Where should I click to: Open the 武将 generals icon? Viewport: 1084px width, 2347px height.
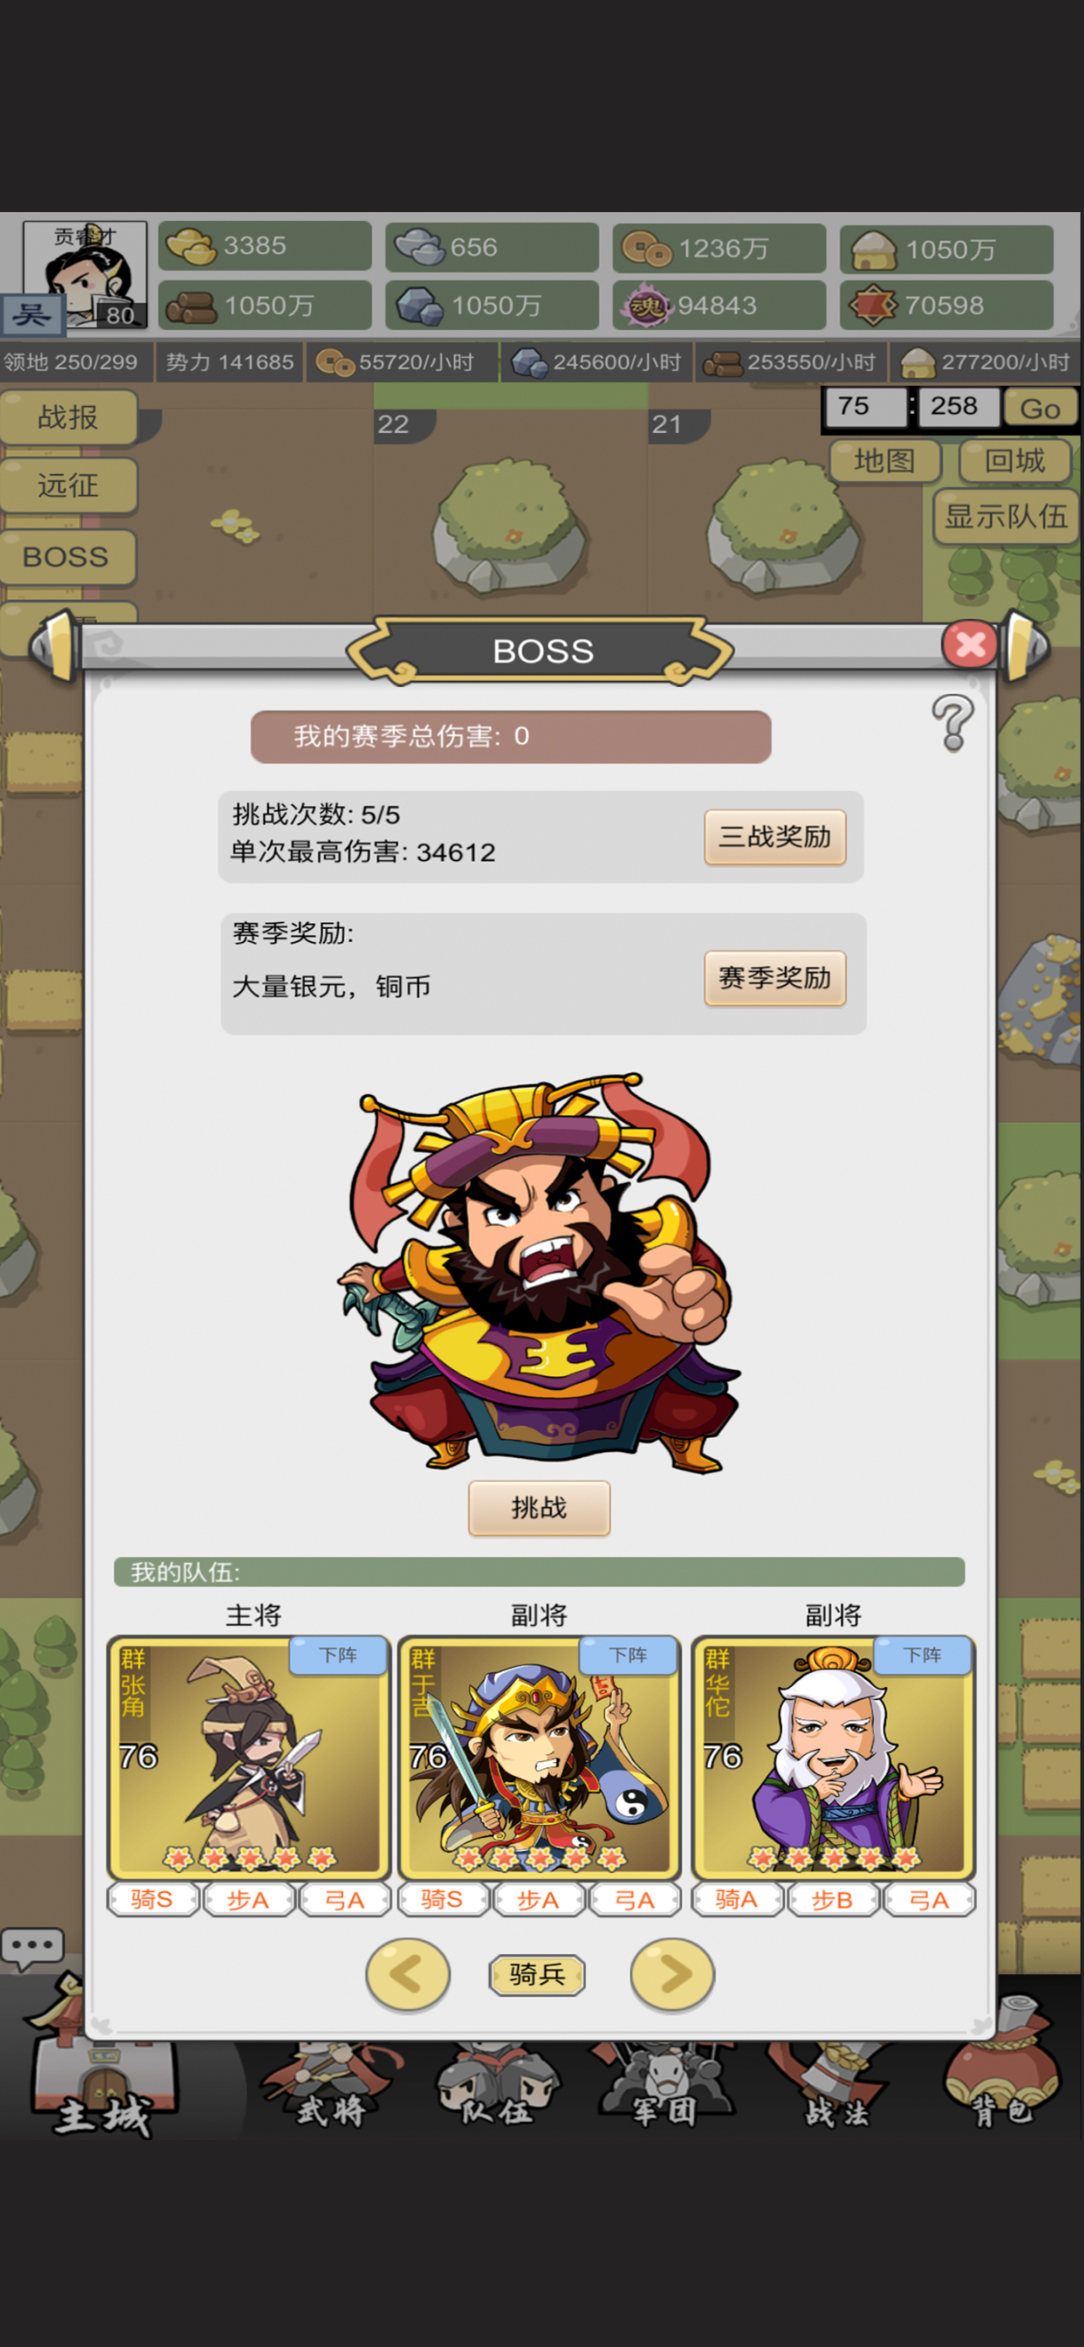click(x=332, y=2087)
